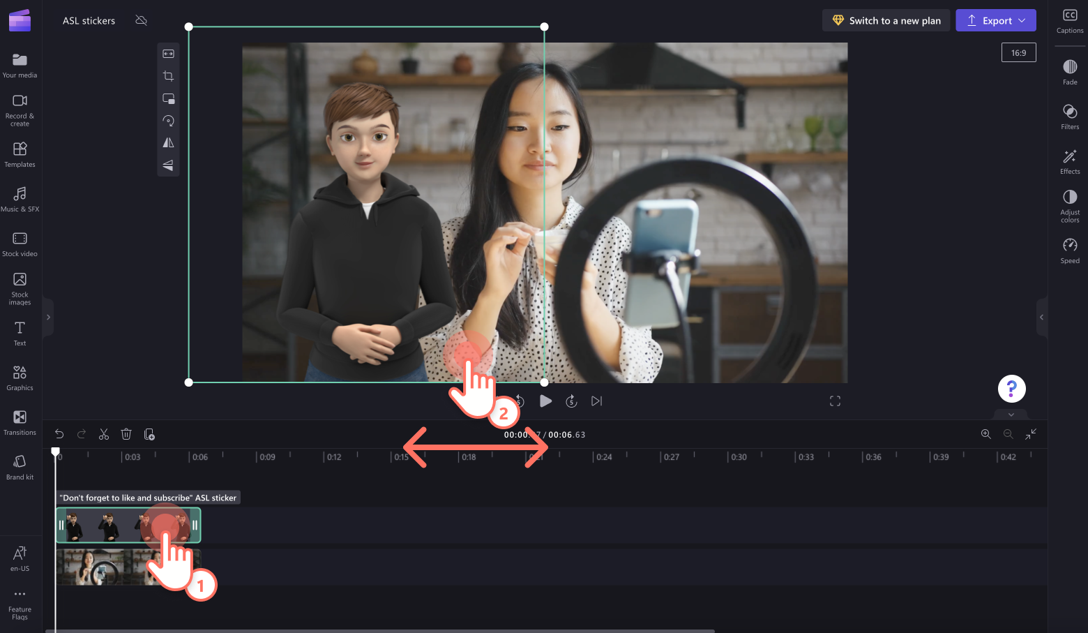The height and width of the screenshot is (633, 1088).
Task: Click the 0:36 mark on ruler
Action: 873,457
